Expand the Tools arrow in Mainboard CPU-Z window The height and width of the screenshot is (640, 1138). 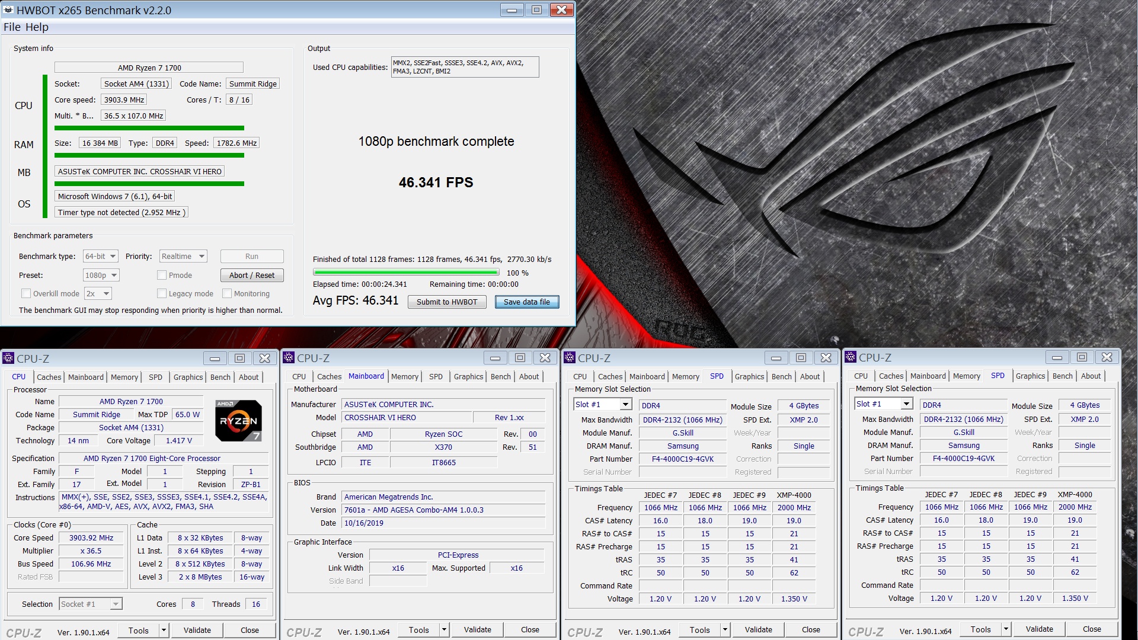pyautogui.click(x=445, y=631)
